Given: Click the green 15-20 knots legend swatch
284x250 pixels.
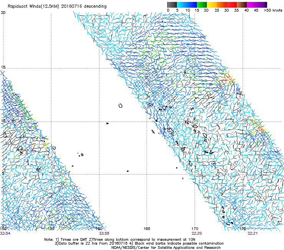Looking at the screenshot, I should [x=202, y=5].
